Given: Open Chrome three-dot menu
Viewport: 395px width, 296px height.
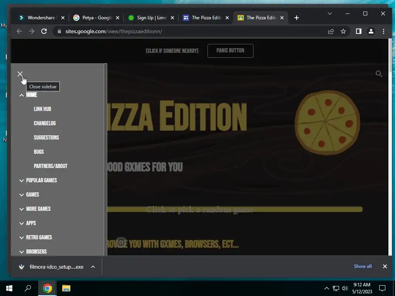Looking at the screenshot, I should pos(383,31).
